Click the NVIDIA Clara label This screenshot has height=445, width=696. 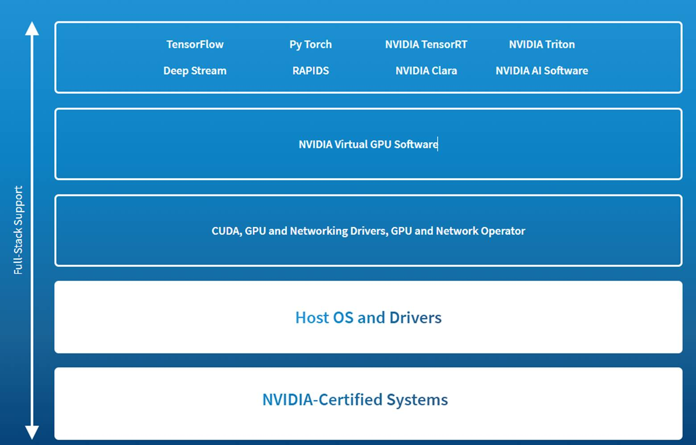(x=426, y=71)
